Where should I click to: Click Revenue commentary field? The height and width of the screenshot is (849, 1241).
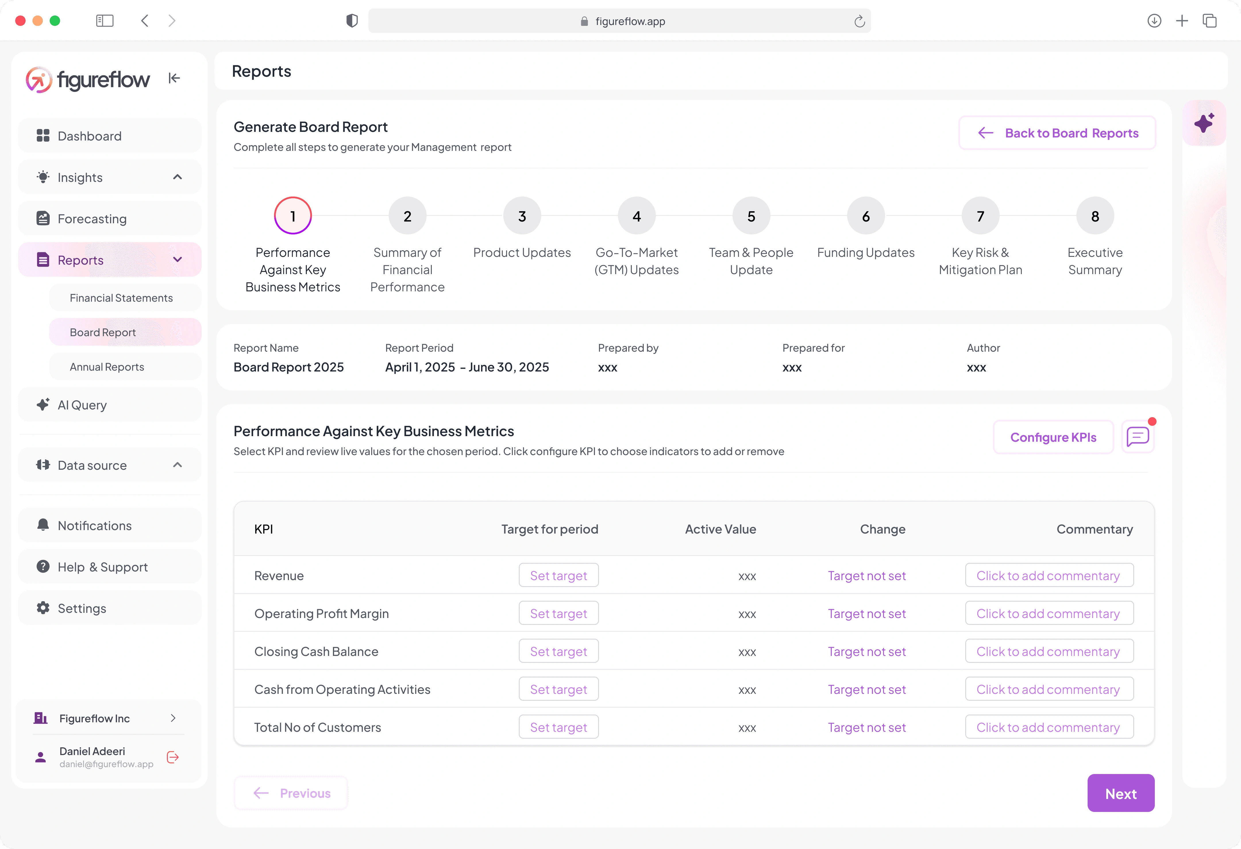point(1049,575)
